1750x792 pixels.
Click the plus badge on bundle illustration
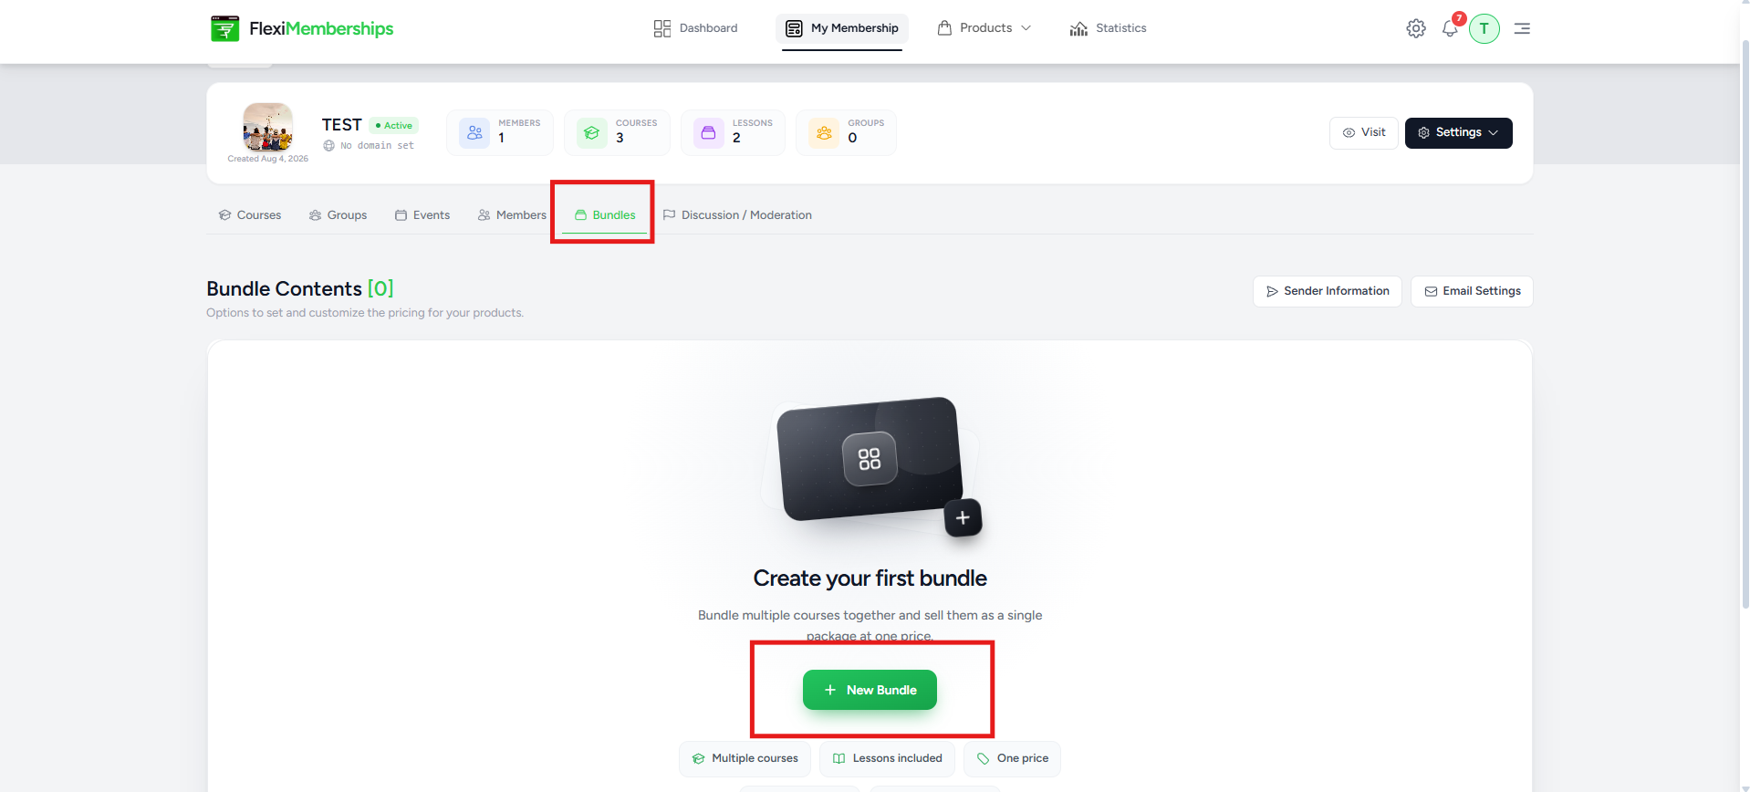tap(963, 517)
